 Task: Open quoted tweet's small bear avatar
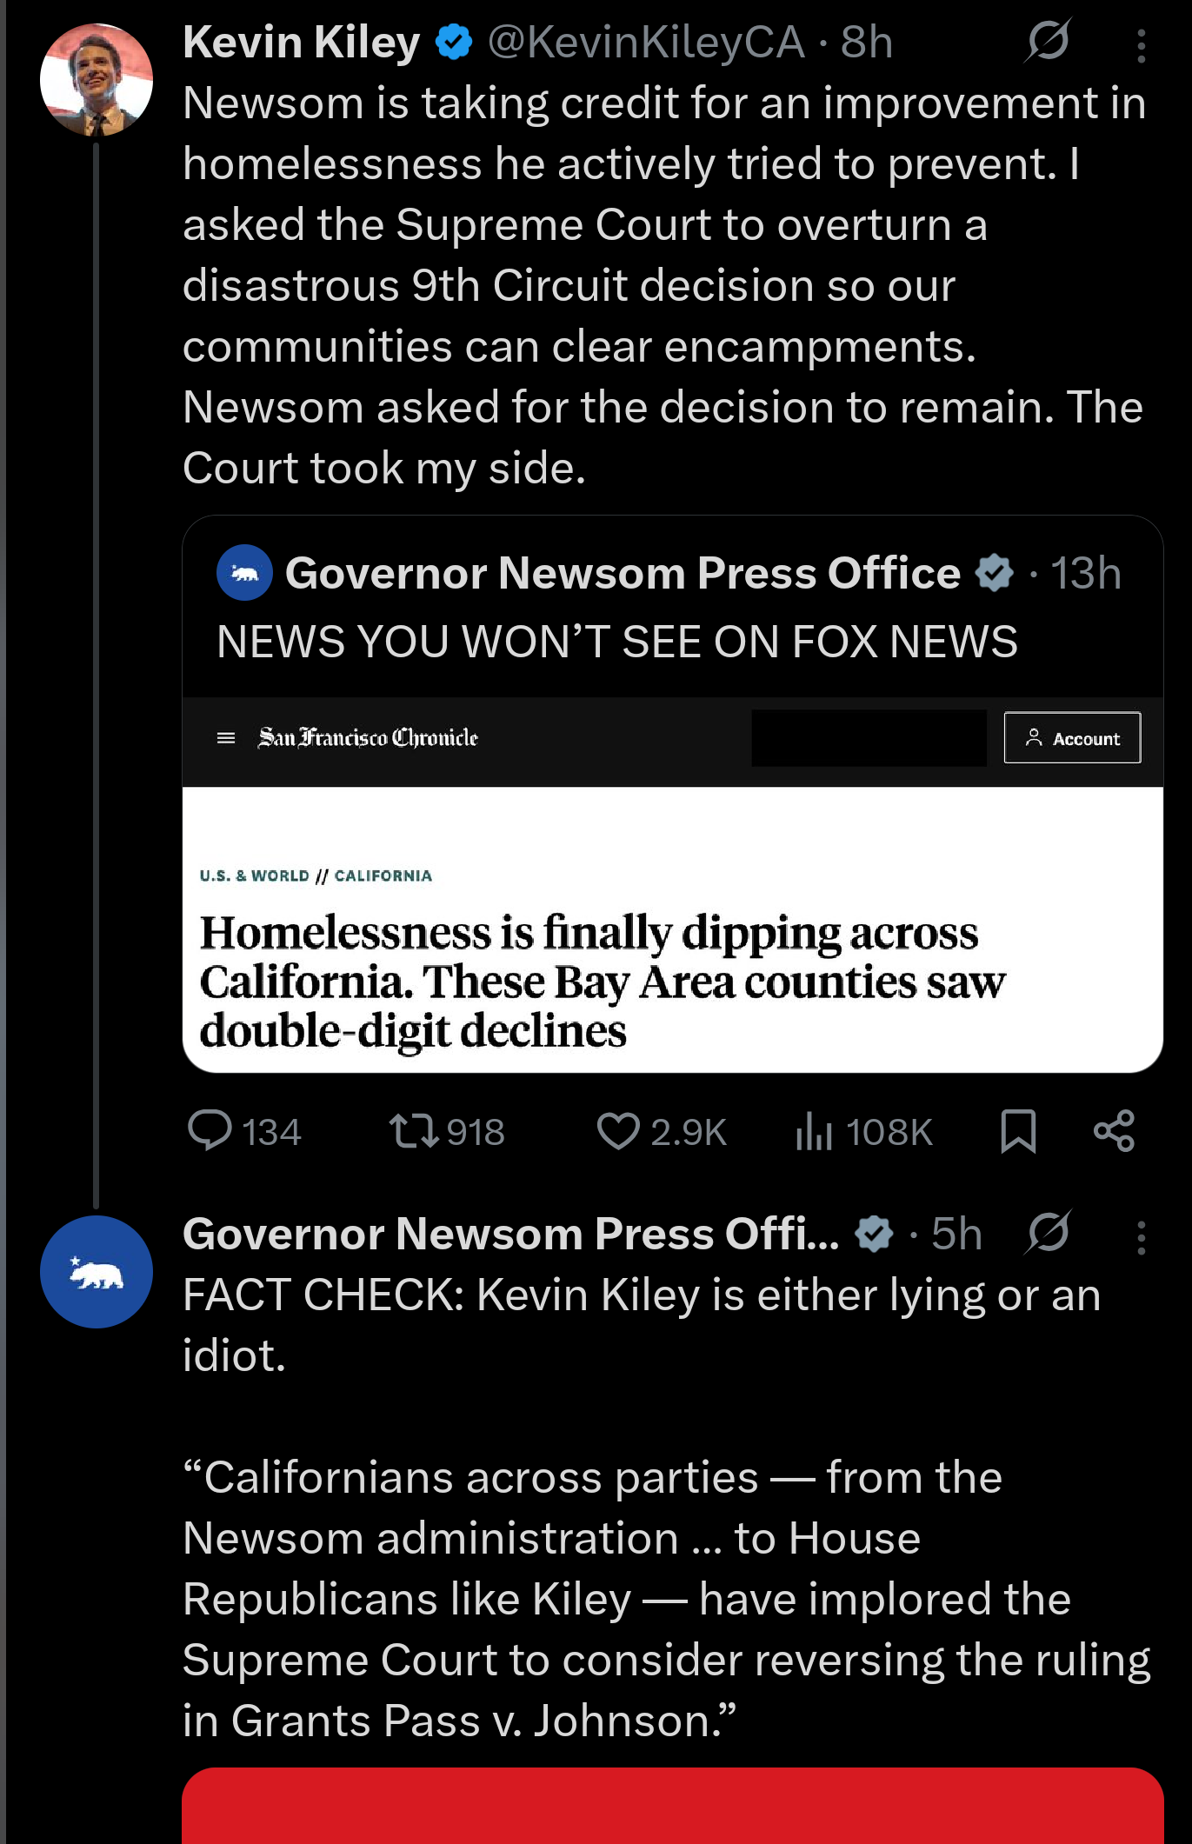coord(244,573)
